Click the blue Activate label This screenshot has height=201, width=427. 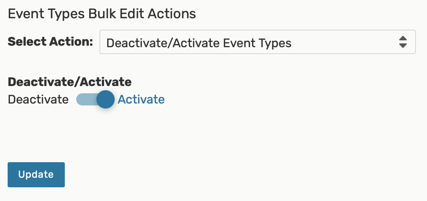(x=141, y=100)
